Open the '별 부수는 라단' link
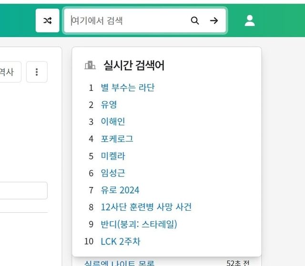The width and height of the screenshot is (305, 266). tap(128, 88)
